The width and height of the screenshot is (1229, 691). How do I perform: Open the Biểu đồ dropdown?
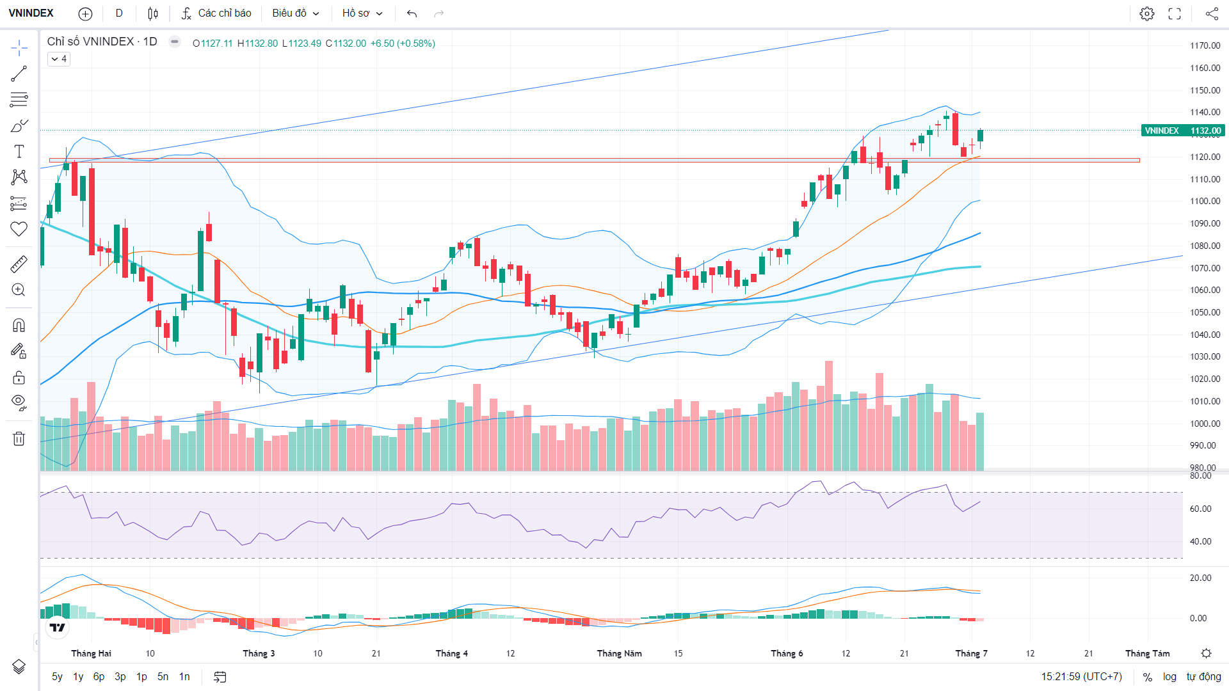[296, 13]
